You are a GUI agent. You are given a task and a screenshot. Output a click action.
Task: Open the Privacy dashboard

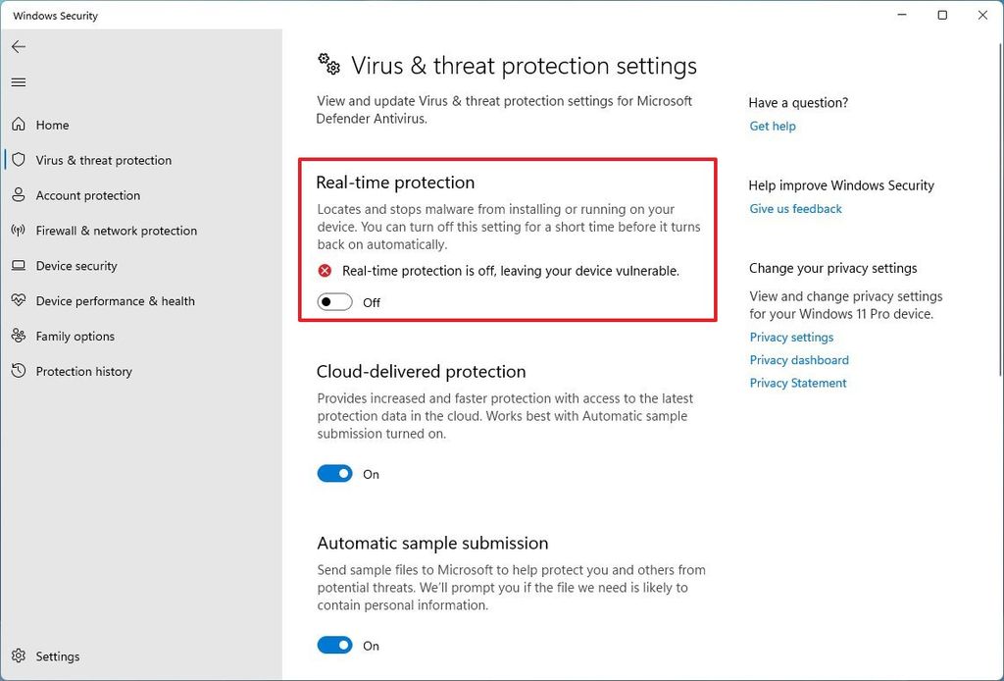tap(798, 359)
